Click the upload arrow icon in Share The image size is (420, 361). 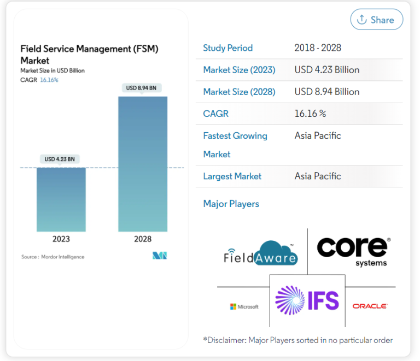tap(361, 20)
